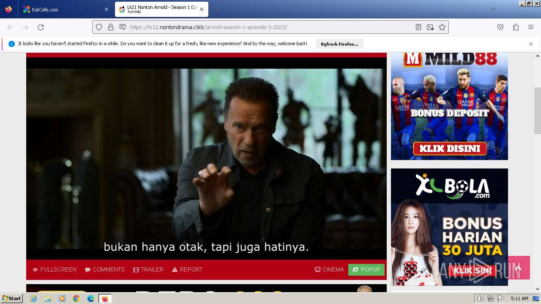Watch the TRAILER
Screen dimensions: 541x304
(x=148, y=269)
